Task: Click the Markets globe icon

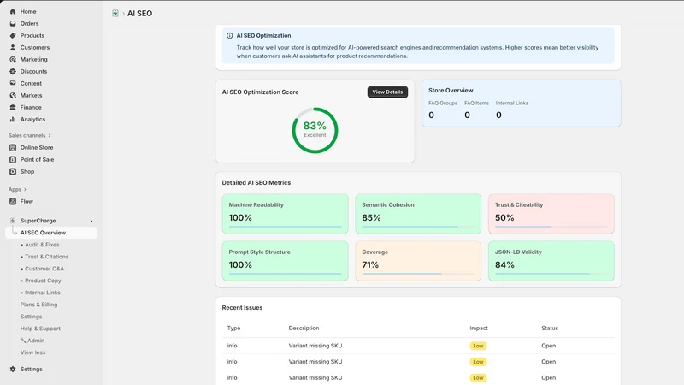Action: pyautogui.click(x=13, y=95)
